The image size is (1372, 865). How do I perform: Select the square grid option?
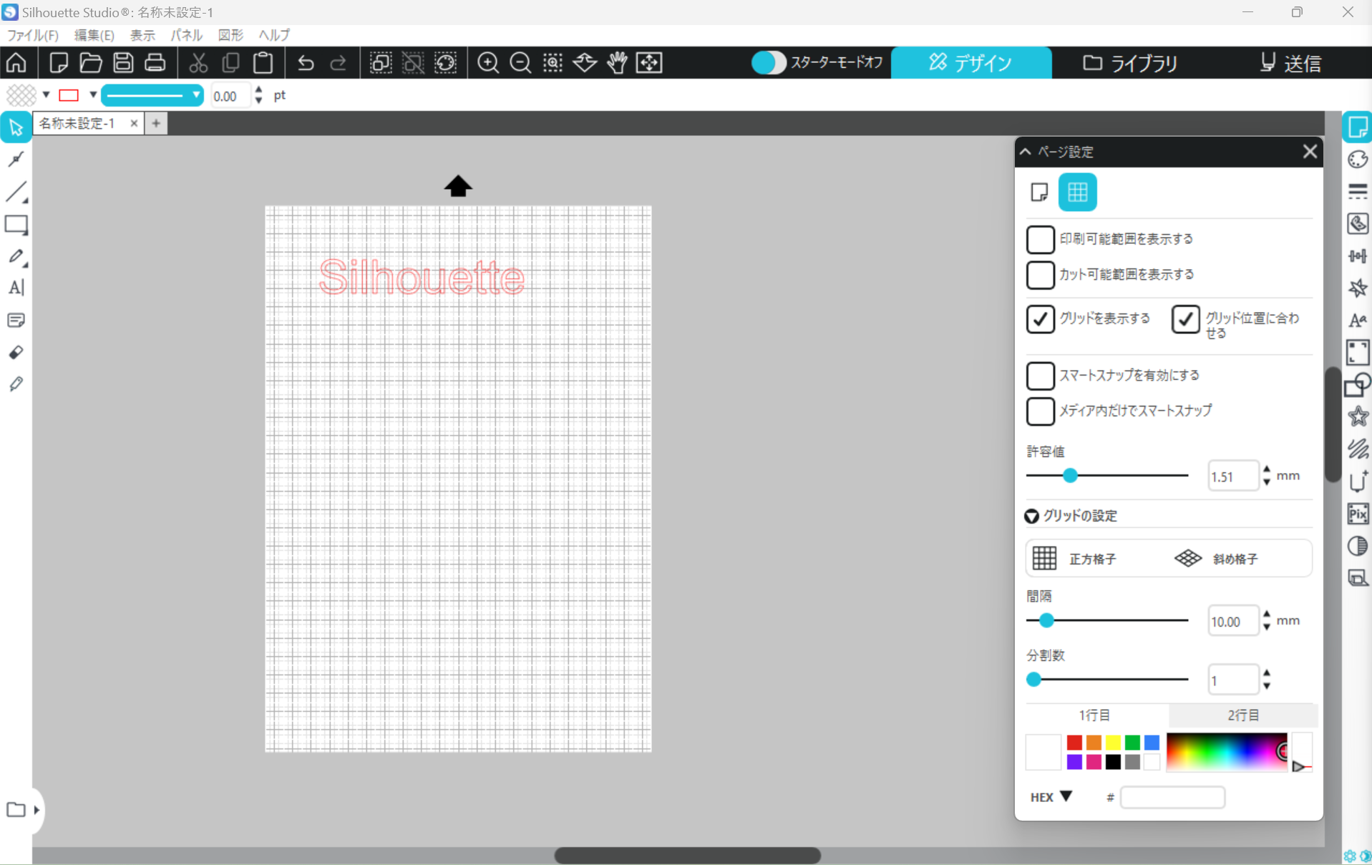(1074, 558)
